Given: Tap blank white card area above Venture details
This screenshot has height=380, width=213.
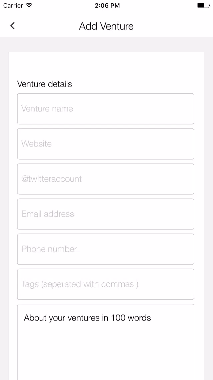Looking at the screenshot, I should tap(106, 66).
